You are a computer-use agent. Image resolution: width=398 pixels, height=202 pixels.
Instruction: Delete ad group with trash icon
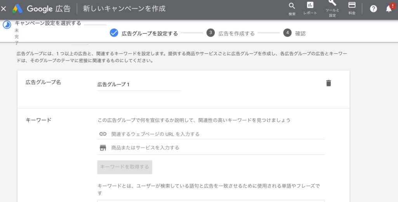[x=328, y=83]
